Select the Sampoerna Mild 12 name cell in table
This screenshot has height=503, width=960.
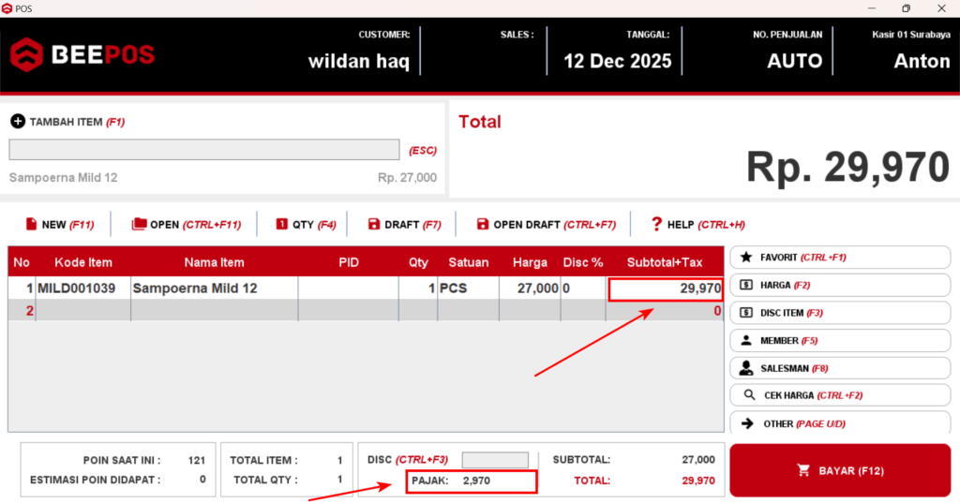215,288
